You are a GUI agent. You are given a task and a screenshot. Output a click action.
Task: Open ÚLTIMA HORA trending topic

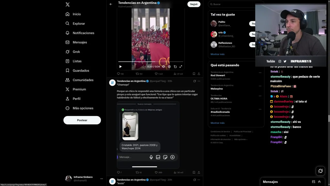pos(219,99)
